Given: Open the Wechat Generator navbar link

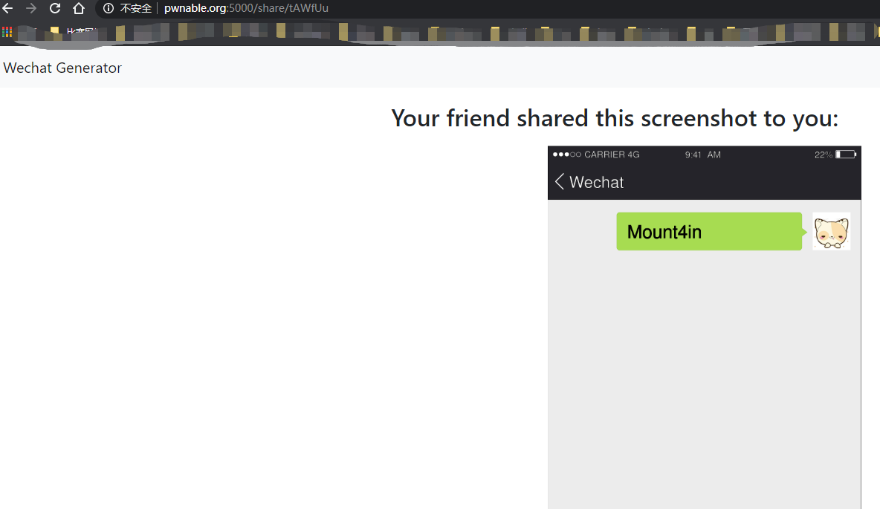Looking at the screenshot, I should tap(62, 68).
